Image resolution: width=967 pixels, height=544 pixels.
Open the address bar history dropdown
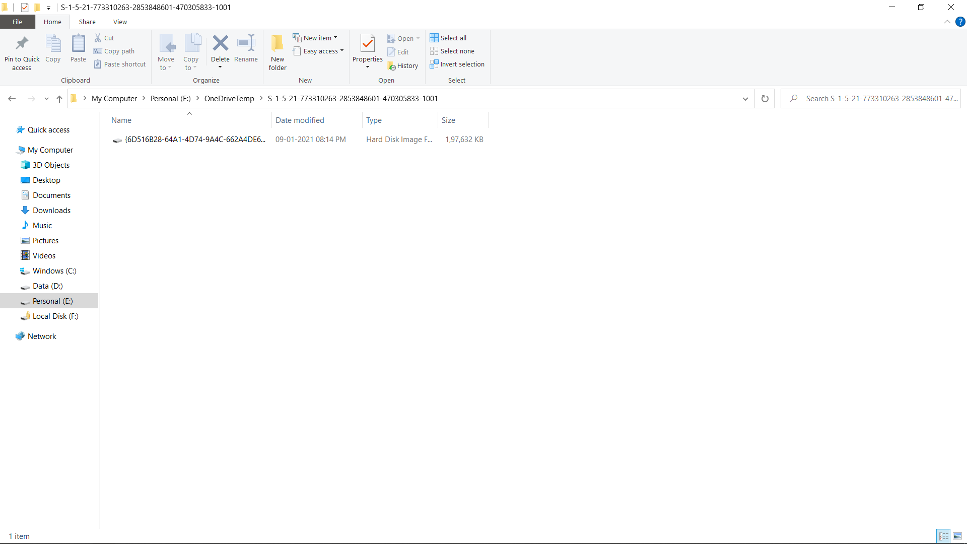(x=745, y=99)
